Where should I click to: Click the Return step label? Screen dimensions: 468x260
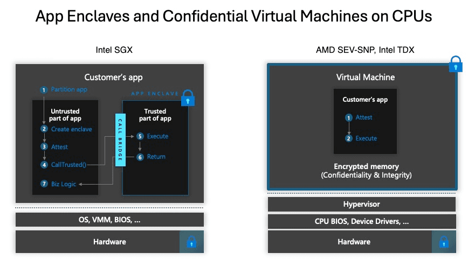click(x=156, y=157)
